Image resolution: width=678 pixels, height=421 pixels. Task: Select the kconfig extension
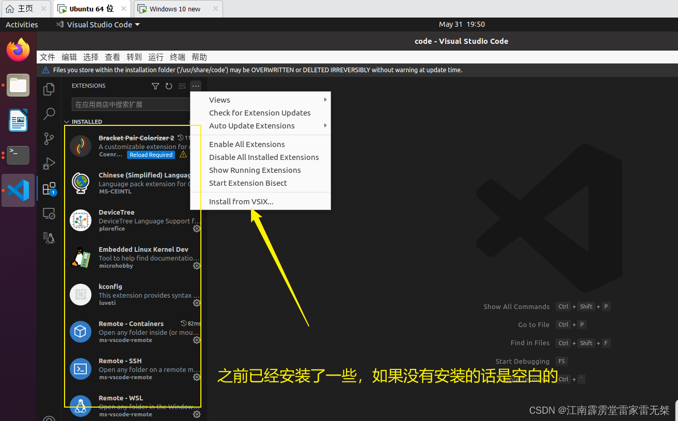pos(134,295)
